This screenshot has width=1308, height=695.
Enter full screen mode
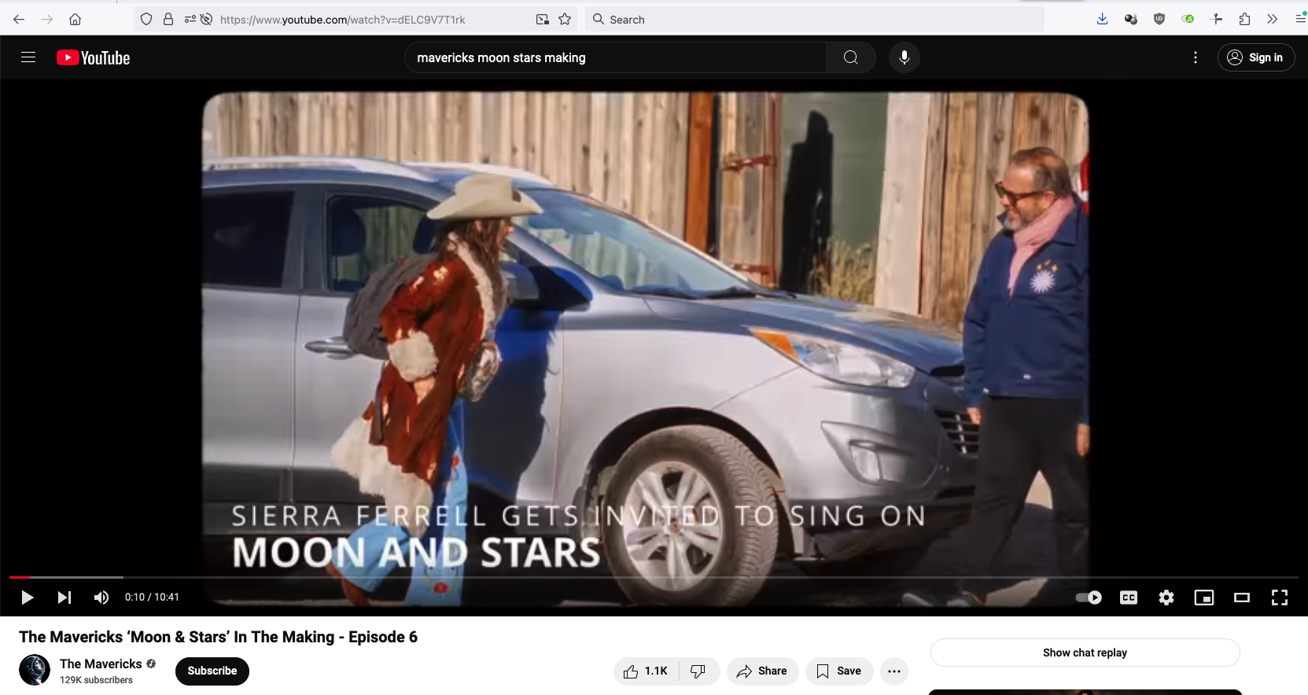[1280, 598]
